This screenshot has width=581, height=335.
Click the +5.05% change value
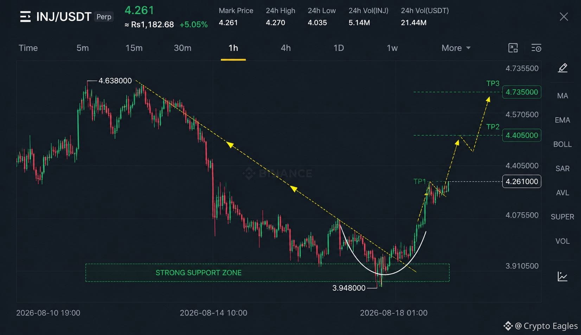(193, 25)
